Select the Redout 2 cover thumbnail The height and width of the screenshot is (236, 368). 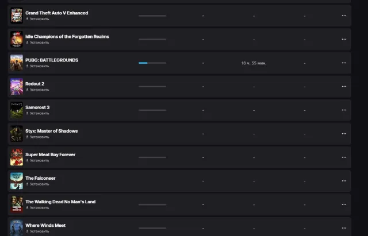(x=17, y=87)
